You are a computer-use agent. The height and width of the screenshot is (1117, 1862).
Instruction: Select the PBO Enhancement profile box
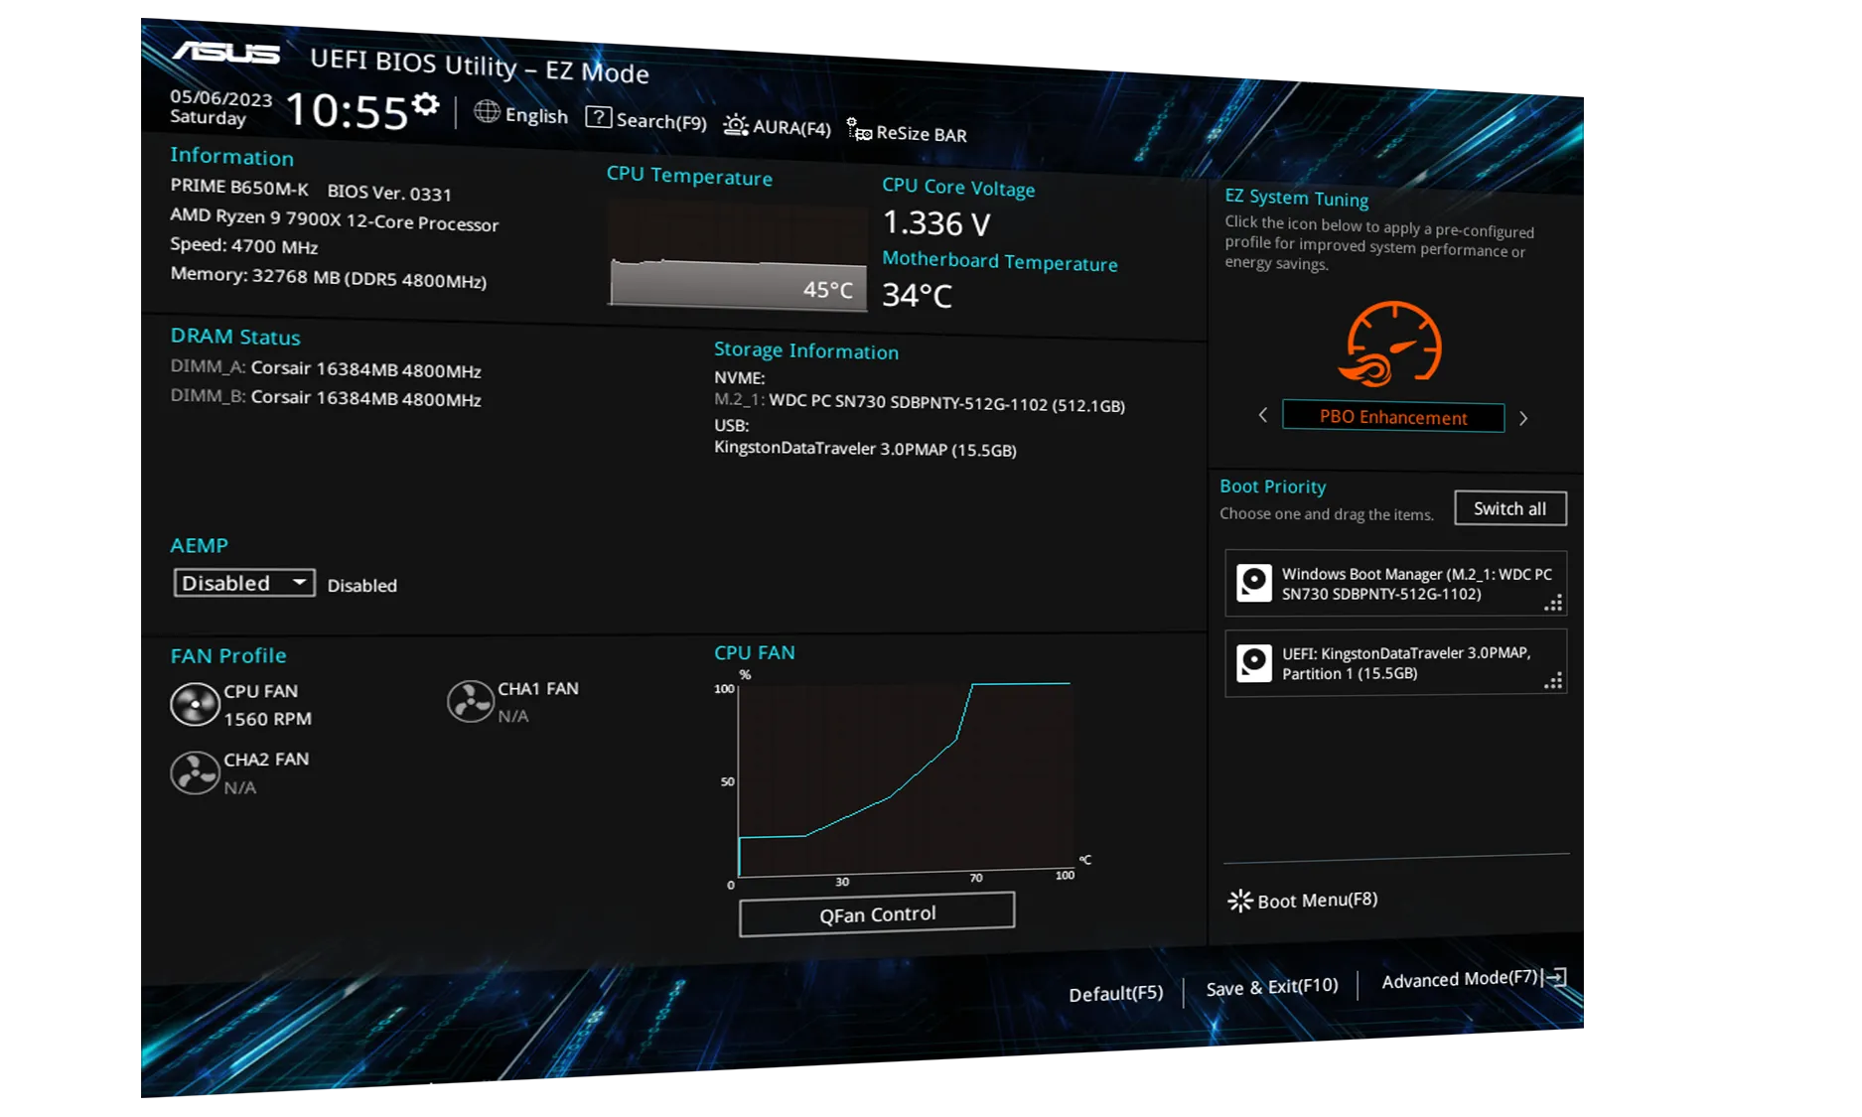[x=1392, y=417]
